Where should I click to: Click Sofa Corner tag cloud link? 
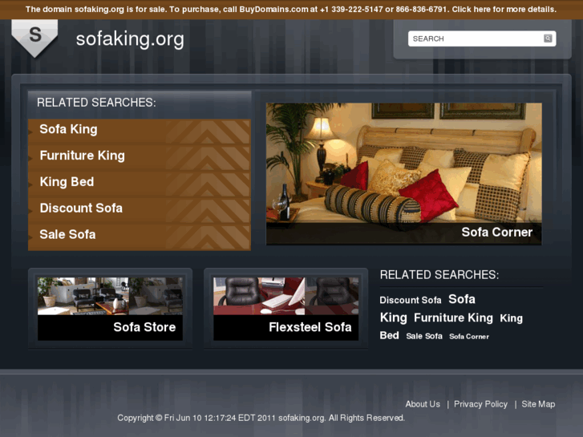tap(469, 337)
